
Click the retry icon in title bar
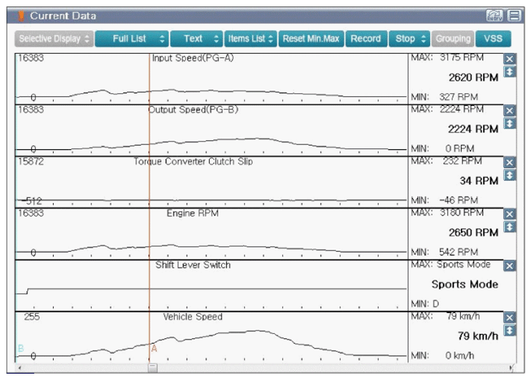point(494,15)
